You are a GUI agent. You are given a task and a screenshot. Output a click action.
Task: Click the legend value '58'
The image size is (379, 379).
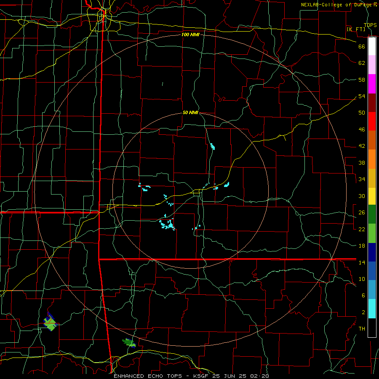(362, 80)
